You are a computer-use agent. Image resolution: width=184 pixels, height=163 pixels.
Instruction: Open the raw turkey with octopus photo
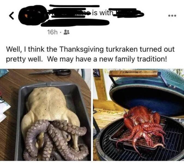(x=46, y=115)
